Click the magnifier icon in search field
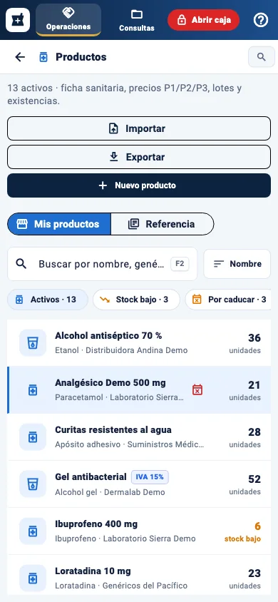The height and width of the screenshot is (602, 278). 21,264
